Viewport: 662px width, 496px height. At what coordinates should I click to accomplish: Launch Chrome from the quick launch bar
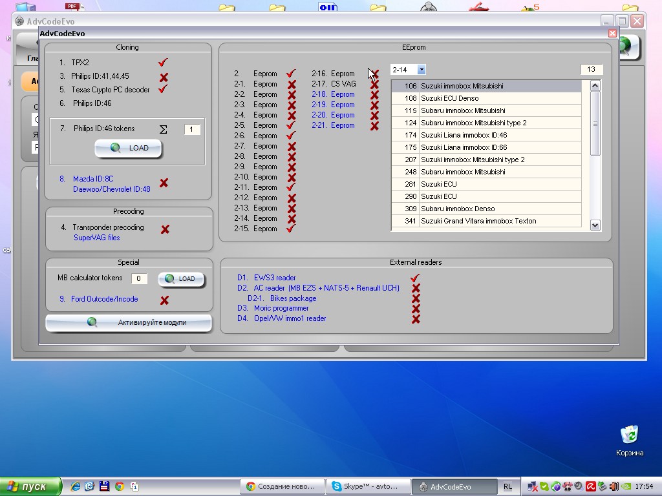(x=120, y=486)
